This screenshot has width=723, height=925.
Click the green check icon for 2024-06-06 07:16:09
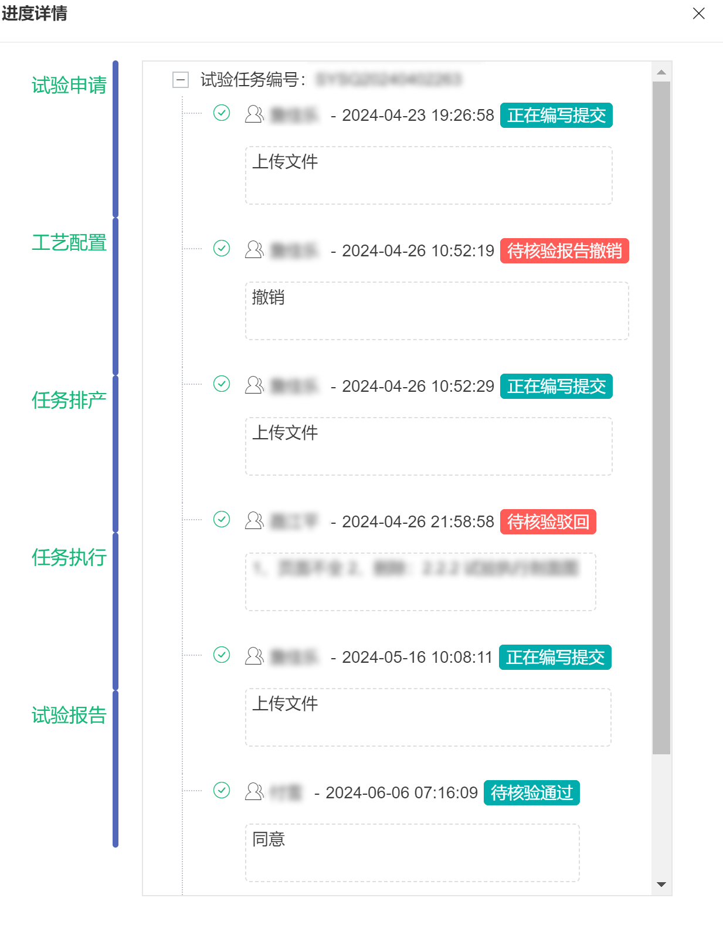click(x=222, y=790)
